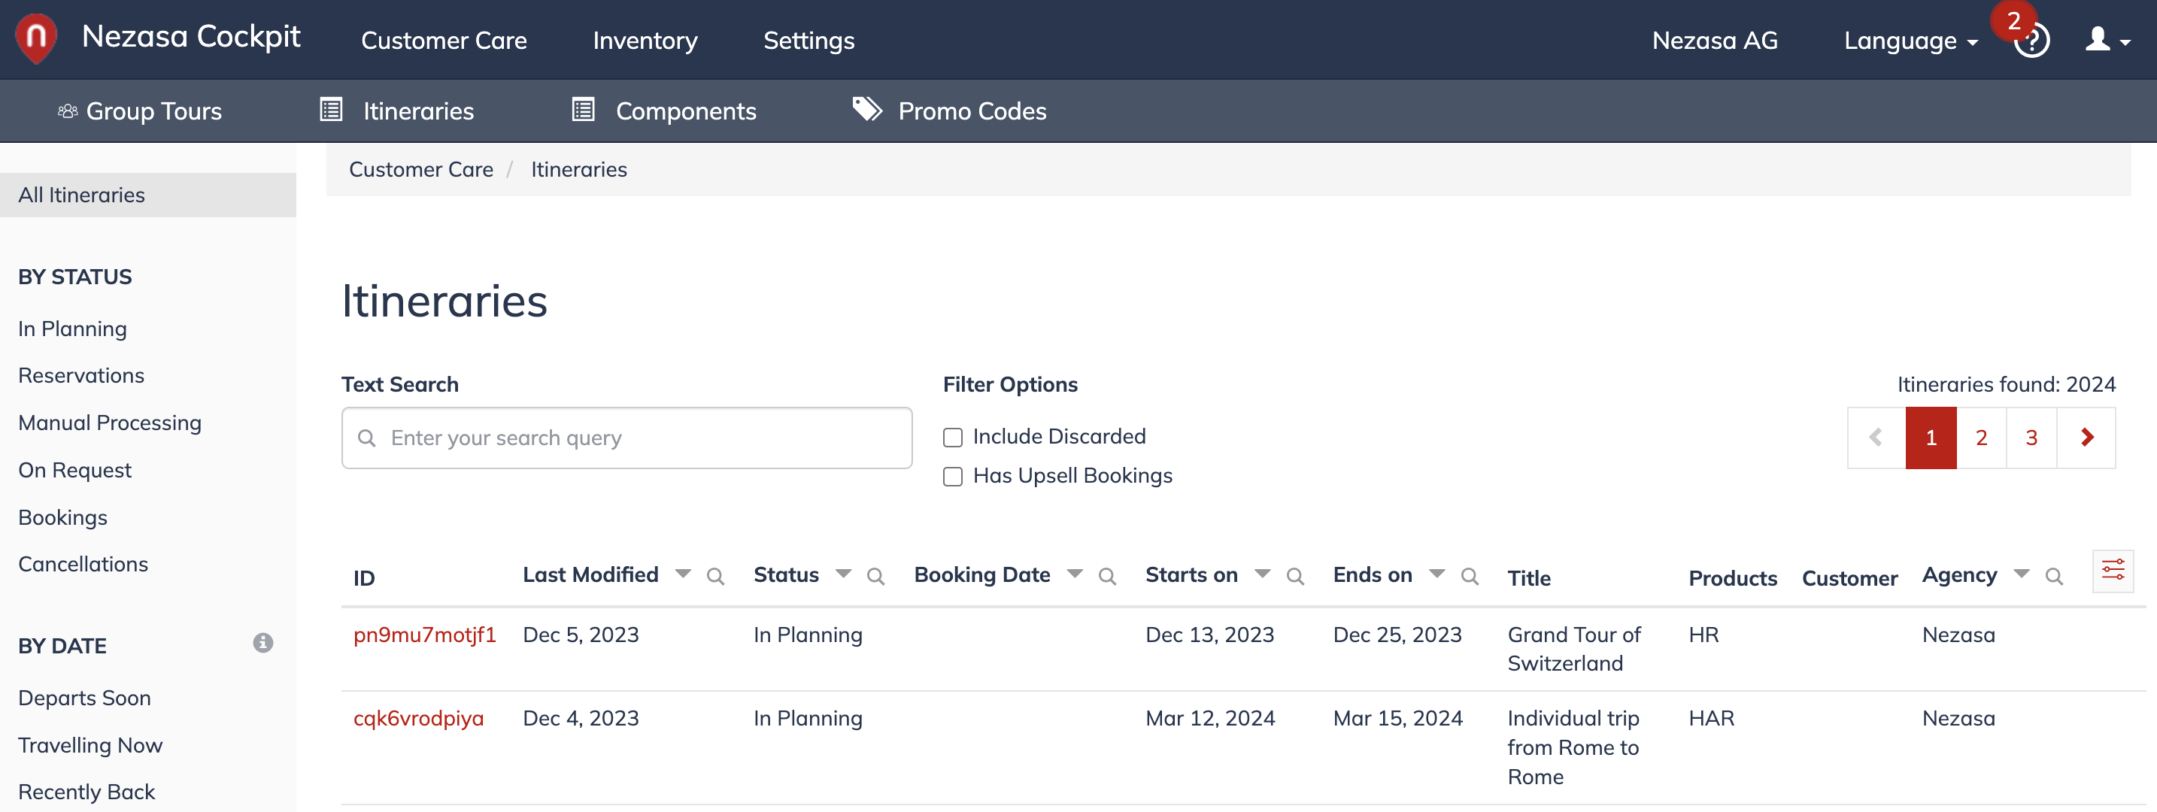Click the Booking Date search magnifier
This screenshot has width=2157, height=812.
click(1107, 577)
